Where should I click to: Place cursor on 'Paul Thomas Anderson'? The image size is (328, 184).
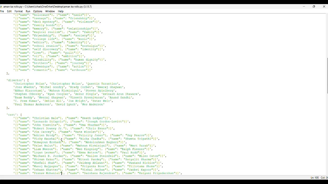32,105
